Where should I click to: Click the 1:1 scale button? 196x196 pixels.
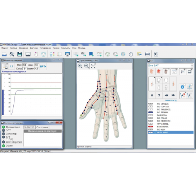click(11, 66)
